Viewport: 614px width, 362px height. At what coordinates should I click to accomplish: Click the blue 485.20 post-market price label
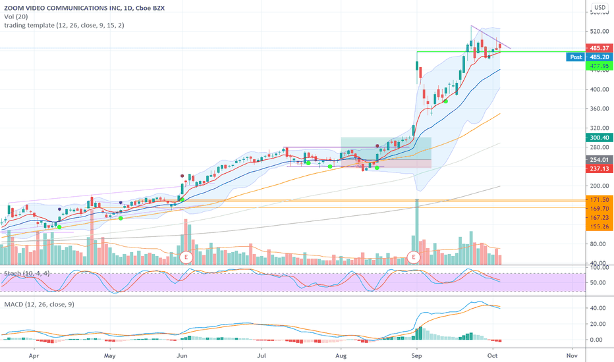pos(600,57)
